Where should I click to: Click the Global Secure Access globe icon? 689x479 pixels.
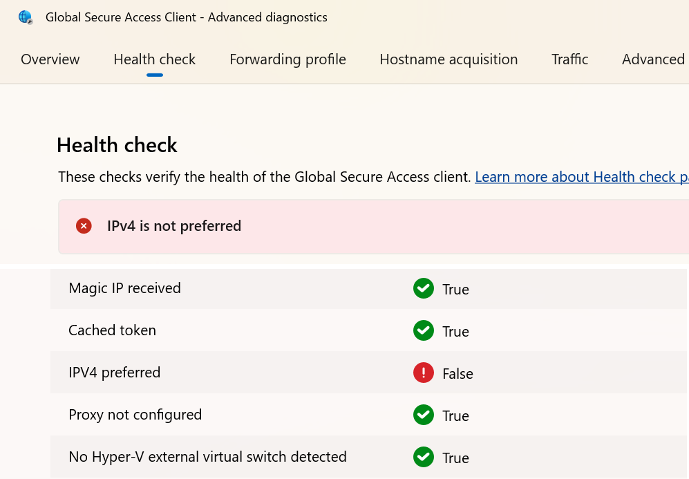pos(26,17)
